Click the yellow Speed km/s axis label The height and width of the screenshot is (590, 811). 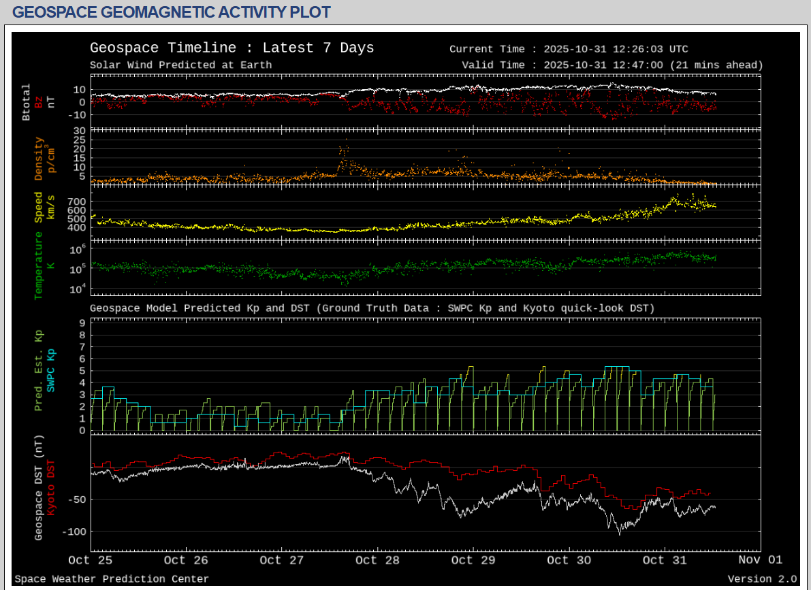pyautogui.click(x=39, y=207)
